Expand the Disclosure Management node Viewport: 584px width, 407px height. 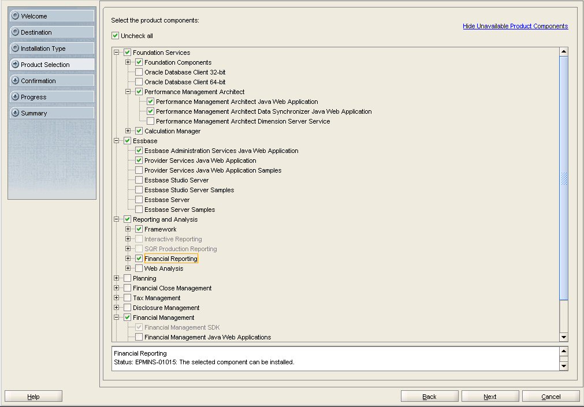[x=116, y=308]
